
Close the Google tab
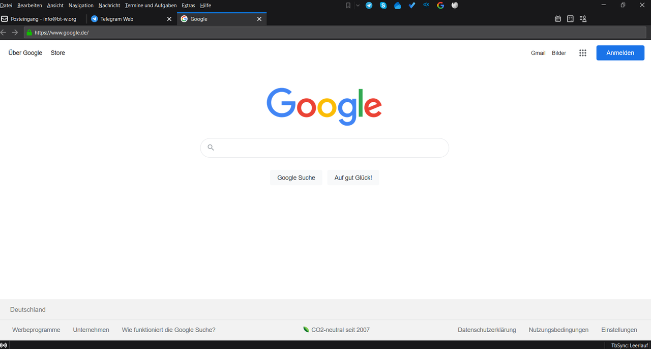[x=259, y=19]
